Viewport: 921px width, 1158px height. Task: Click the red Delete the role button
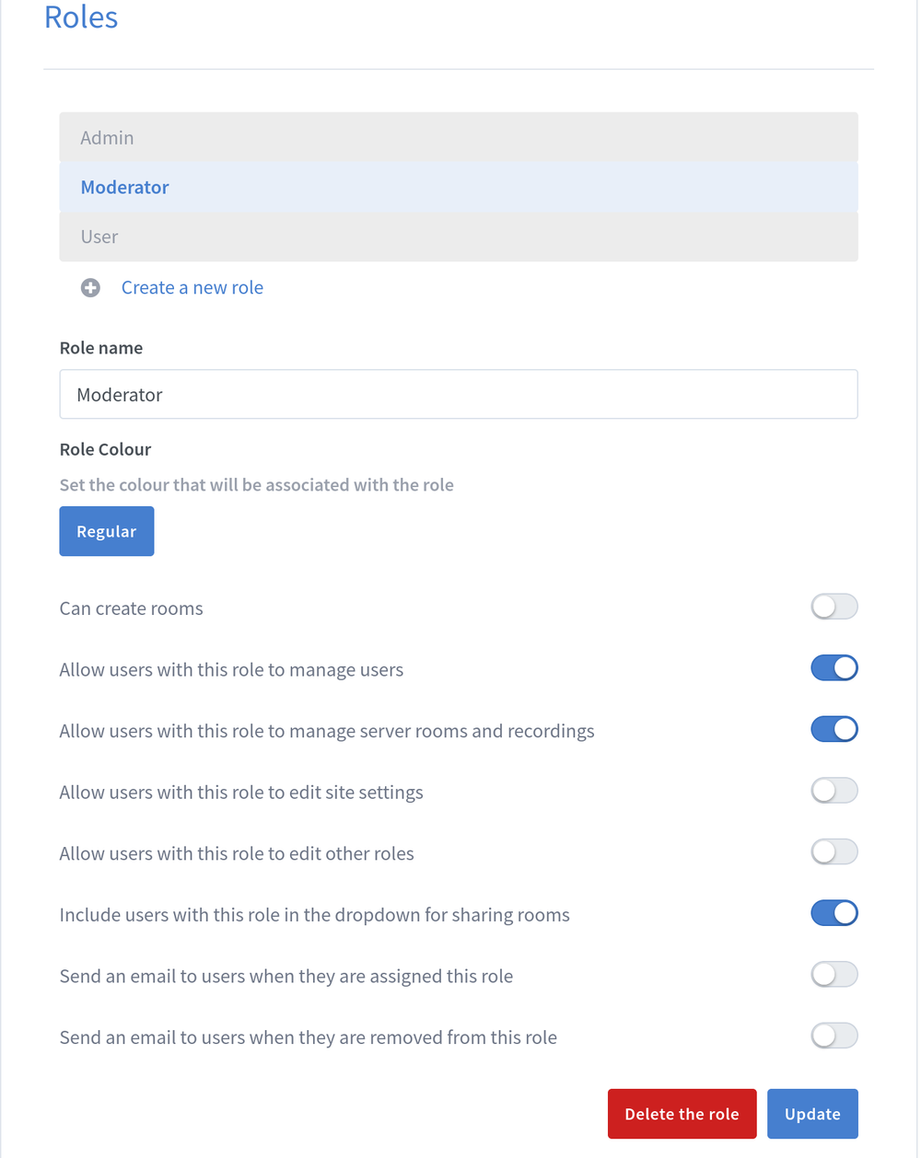pyautogui.click(x=682, y=1114)
